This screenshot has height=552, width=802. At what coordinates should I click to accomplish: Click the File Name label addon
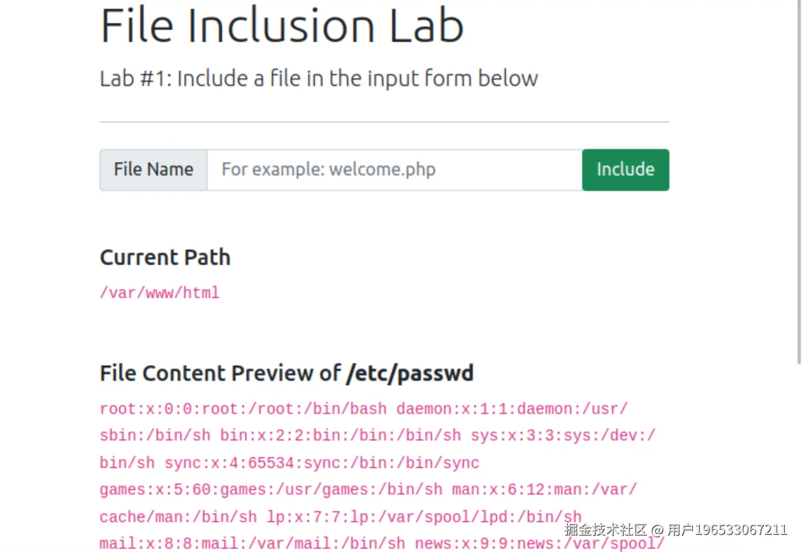tap(154, 169)
